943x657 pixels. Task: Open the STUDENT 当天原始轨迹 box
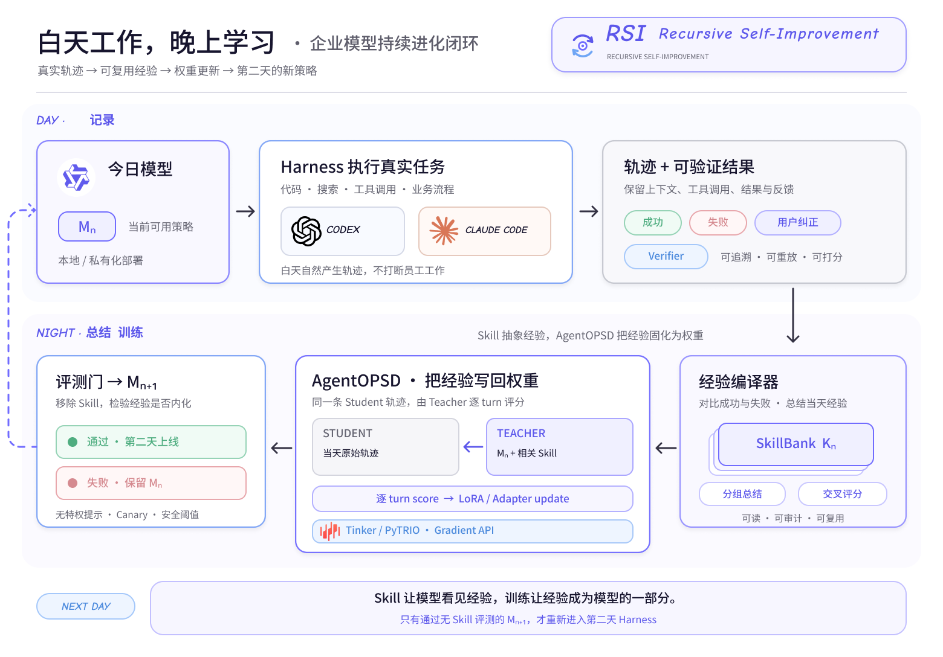pyautogui.click(x=386, y=447)
